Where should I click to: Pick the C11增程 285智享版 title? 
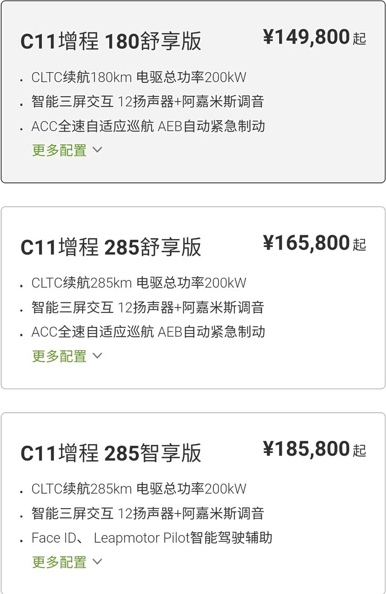tap(111, 453)
